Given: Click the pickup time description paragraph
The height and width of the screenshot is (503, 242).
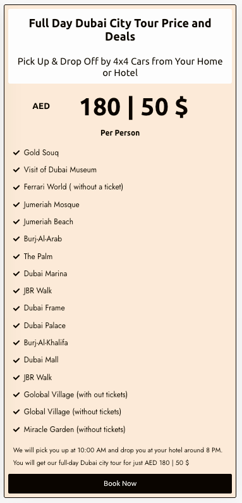Looking at the screenshot, I should tap(118, 456).
